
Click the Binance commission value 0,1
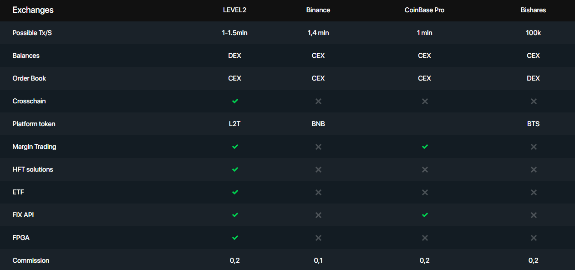coord(318,261)
